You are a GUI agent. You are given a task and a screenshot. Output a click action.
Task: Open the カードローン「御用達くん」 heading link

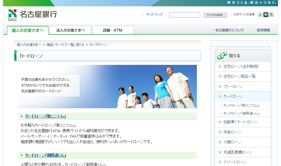(x=46, y=155)
